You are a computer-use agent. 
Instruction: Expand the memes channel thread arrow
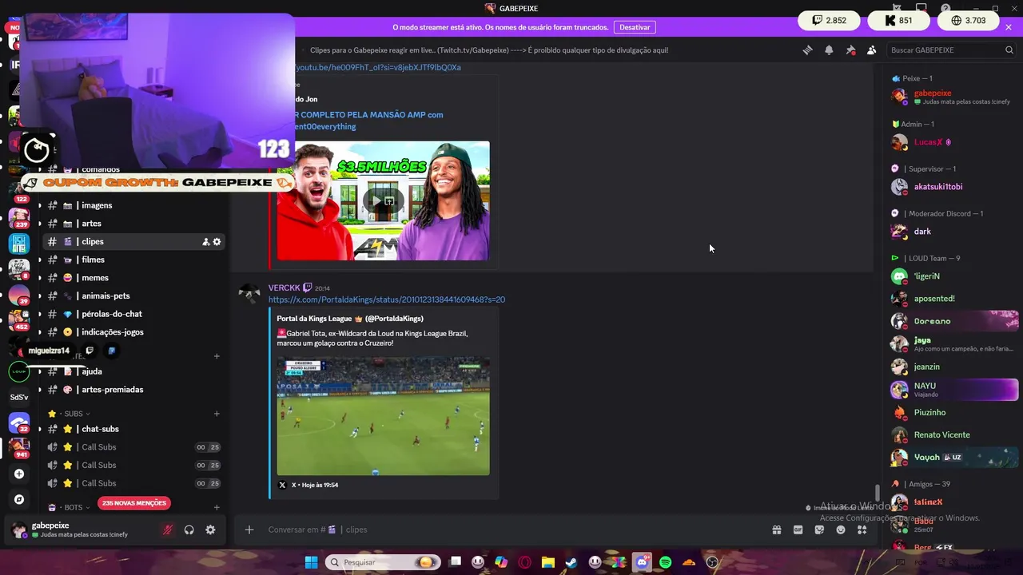tap(39, 278)
